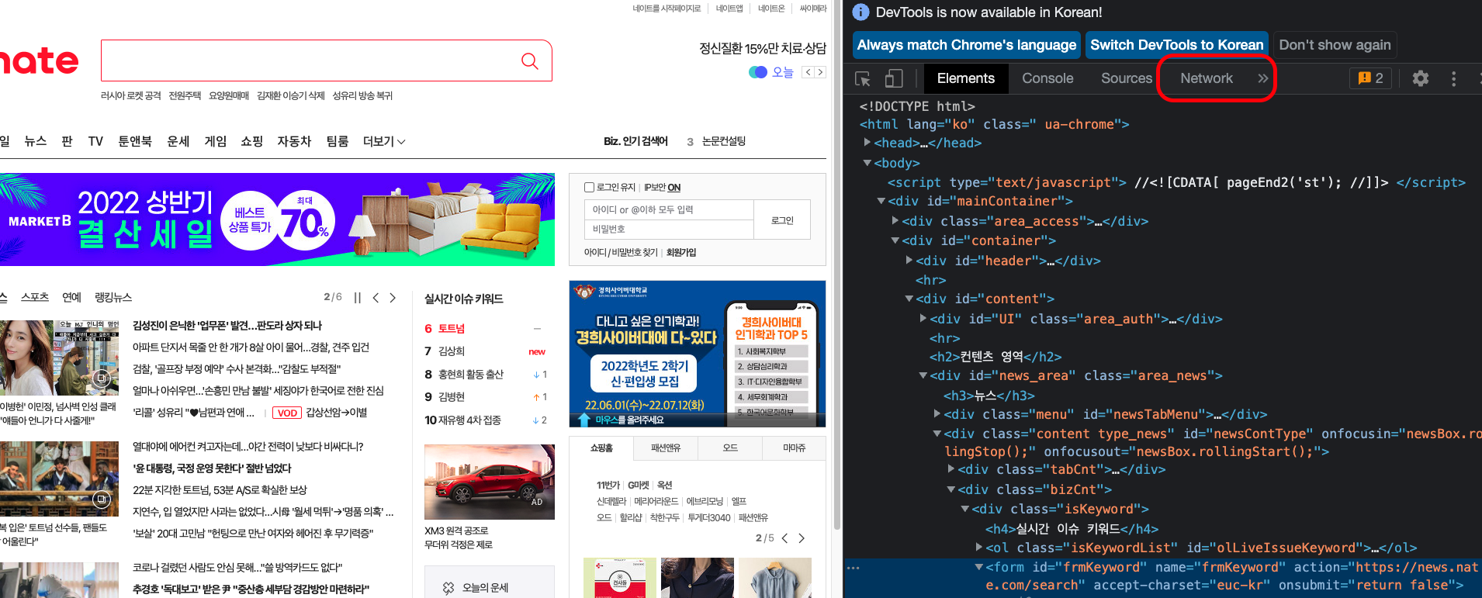Open headline 김성진이 은닉한 '업무폰' 발견

227,326
